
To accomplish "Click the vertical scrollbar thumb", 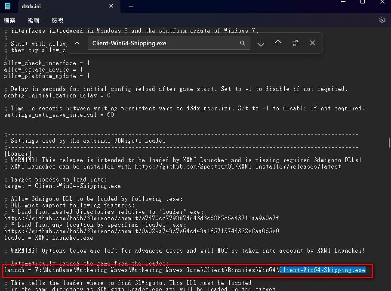I will point(389,142).
